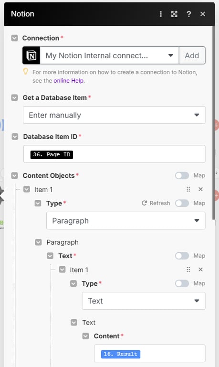
Task: Collapse the nested Text Item 1
Action: pos(62,270)
